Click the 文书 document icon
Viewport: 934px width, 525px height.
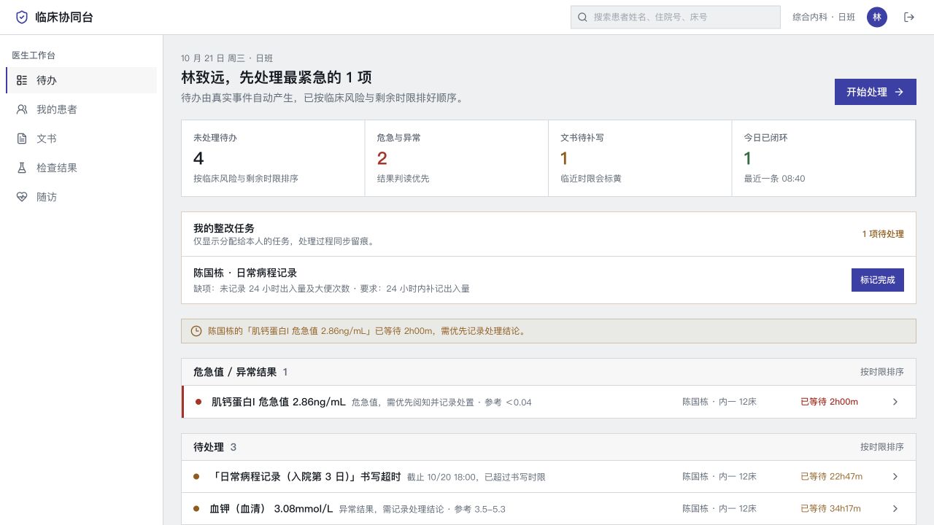pos(22,139)
